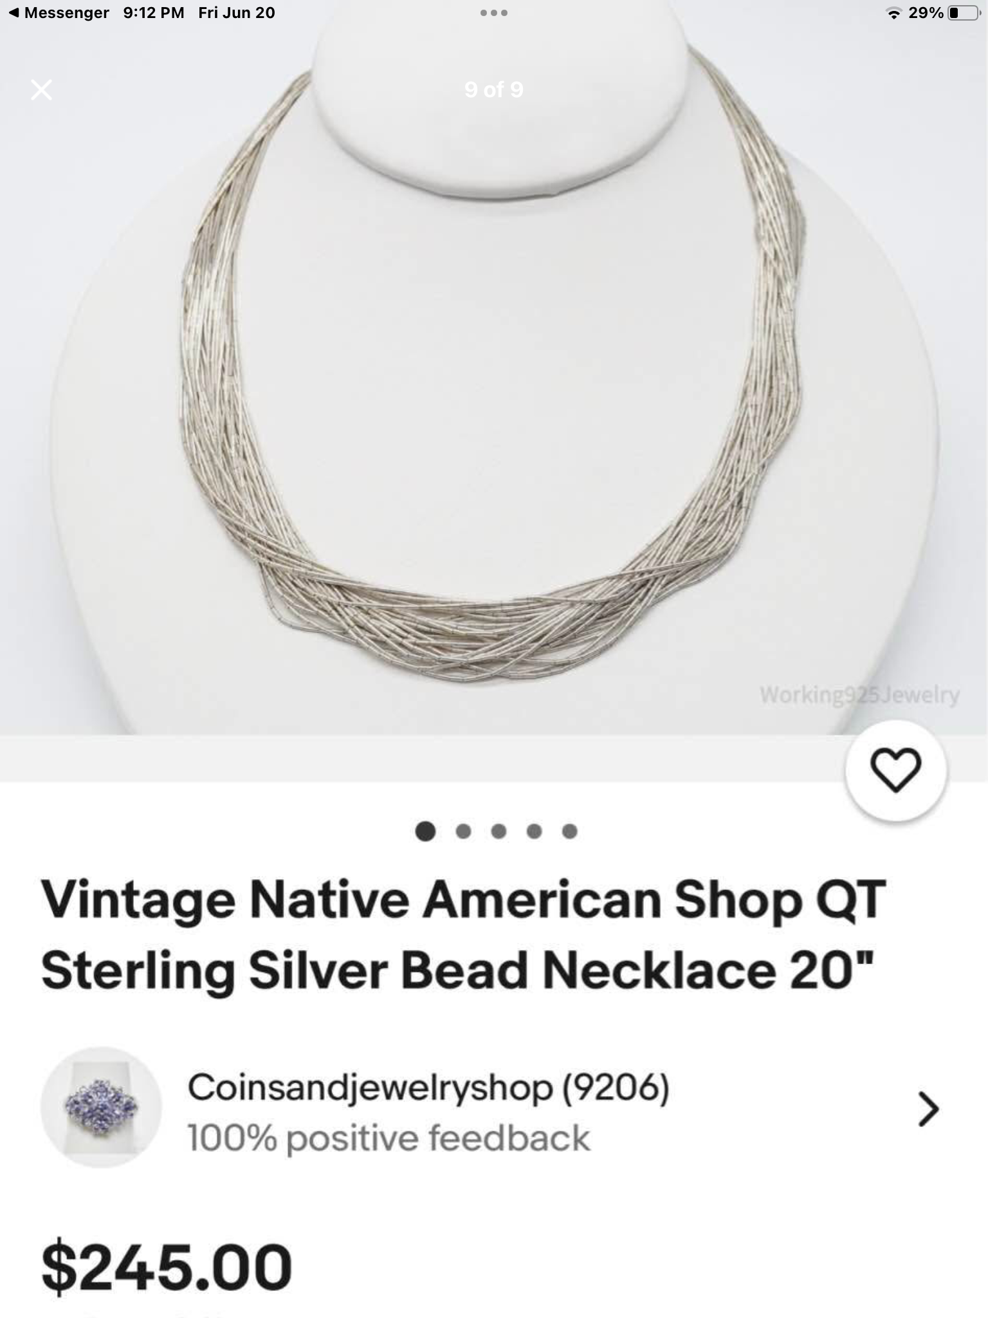Image resolution: width=988 pixels, height=1318 pixels.
Task: Tap the $245.00 price
Action: pyautogui.click(x=167, y=1267)
